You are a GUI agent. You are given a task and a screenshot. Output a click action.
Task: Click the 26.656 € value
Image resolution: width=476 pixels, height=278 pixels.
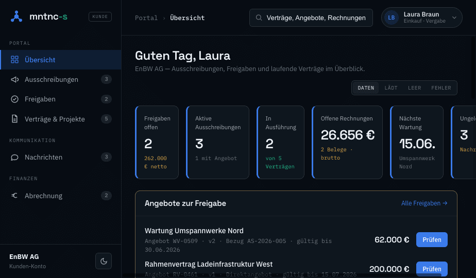pos(348,135)
